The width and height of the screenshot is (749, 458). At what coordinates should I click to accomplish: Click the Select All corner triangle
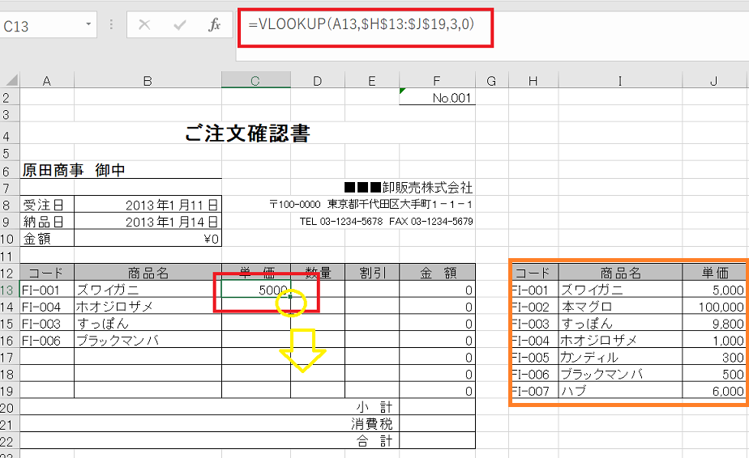pyautogui.click(x=11, y=80)
